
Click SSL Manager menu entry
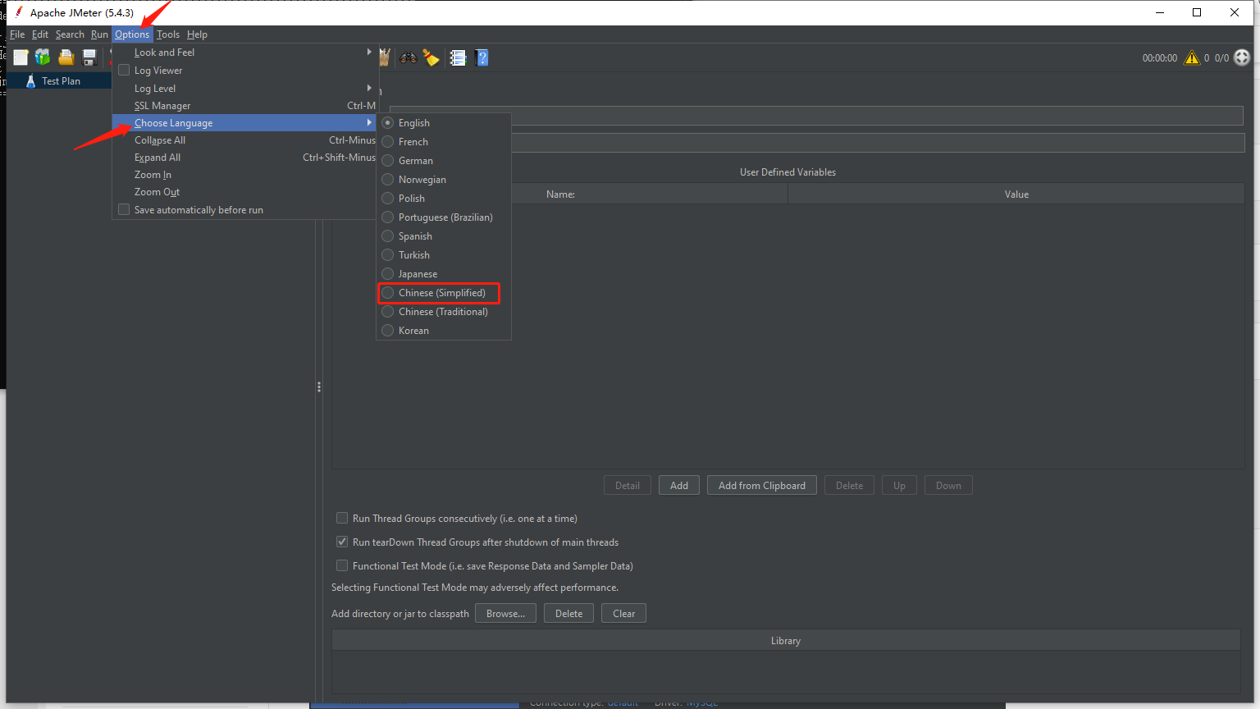pos(245,106)
